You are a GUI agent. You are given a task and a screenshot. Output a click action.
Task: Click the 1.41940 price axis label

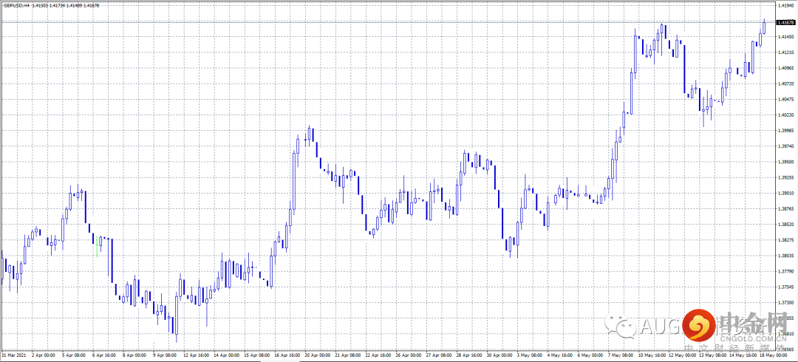(786, 6)
